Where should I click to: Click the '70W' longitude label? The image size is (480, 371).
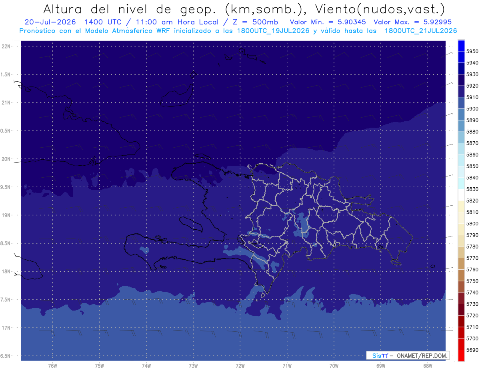click(334, 366)
